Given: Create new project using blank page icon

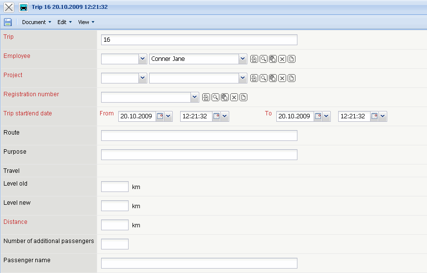Looking at the screenshot, I should [x=292, y=79].
